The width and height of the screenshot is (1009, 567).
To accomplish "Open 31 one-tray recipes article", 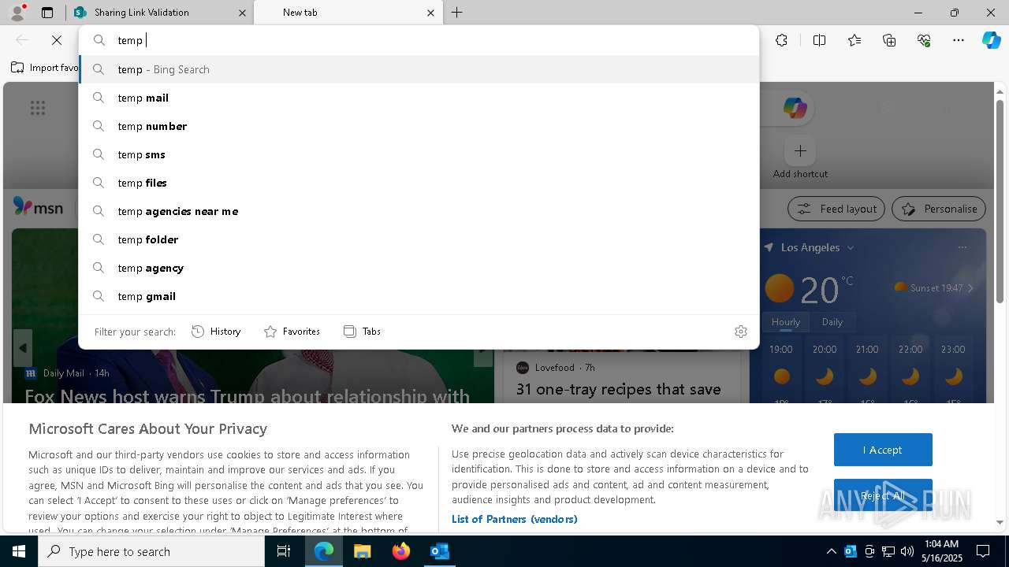I will 619,389.
